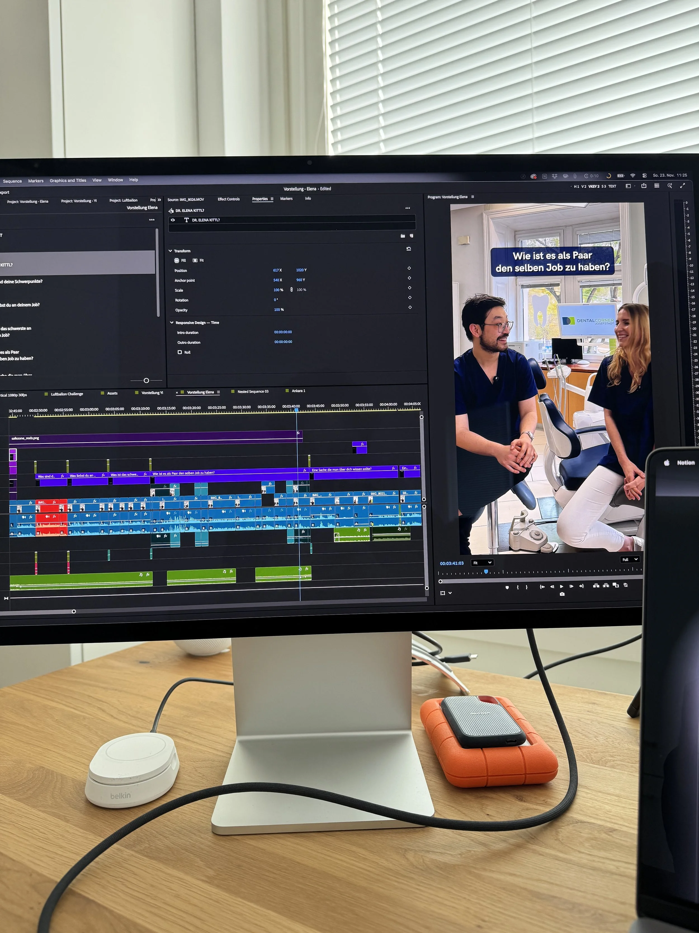Open the Fit zoom level dropdown

pos(482,563)
